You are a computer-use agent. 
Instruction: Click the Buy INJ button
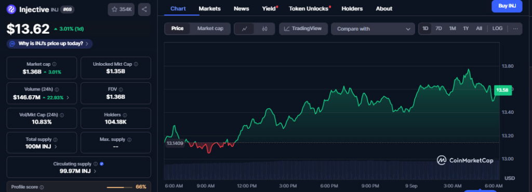click(x=507, y=6)
